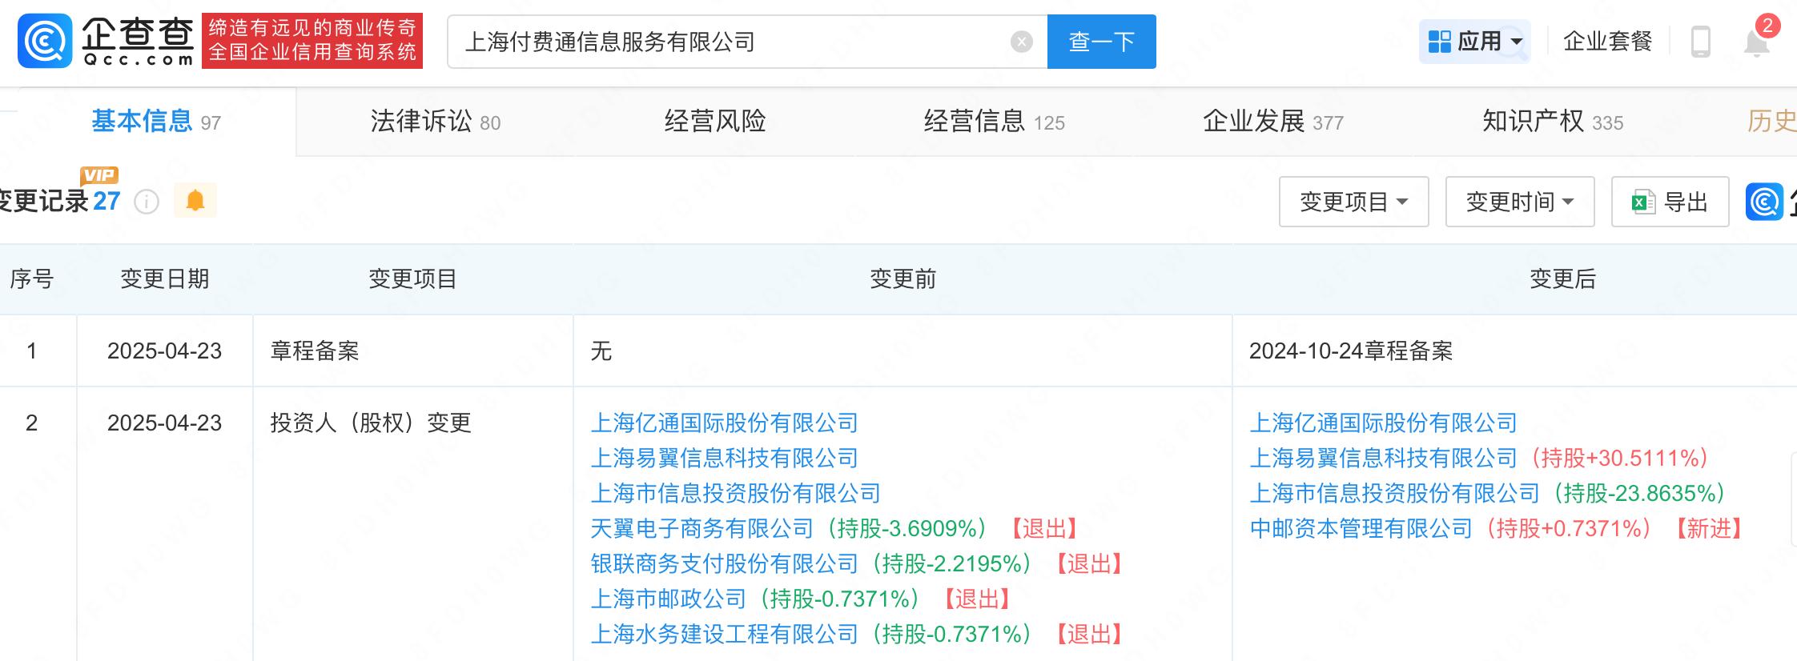Click the company name search input field
This screenshot has width=1797, height=661.
click(729, 42)
